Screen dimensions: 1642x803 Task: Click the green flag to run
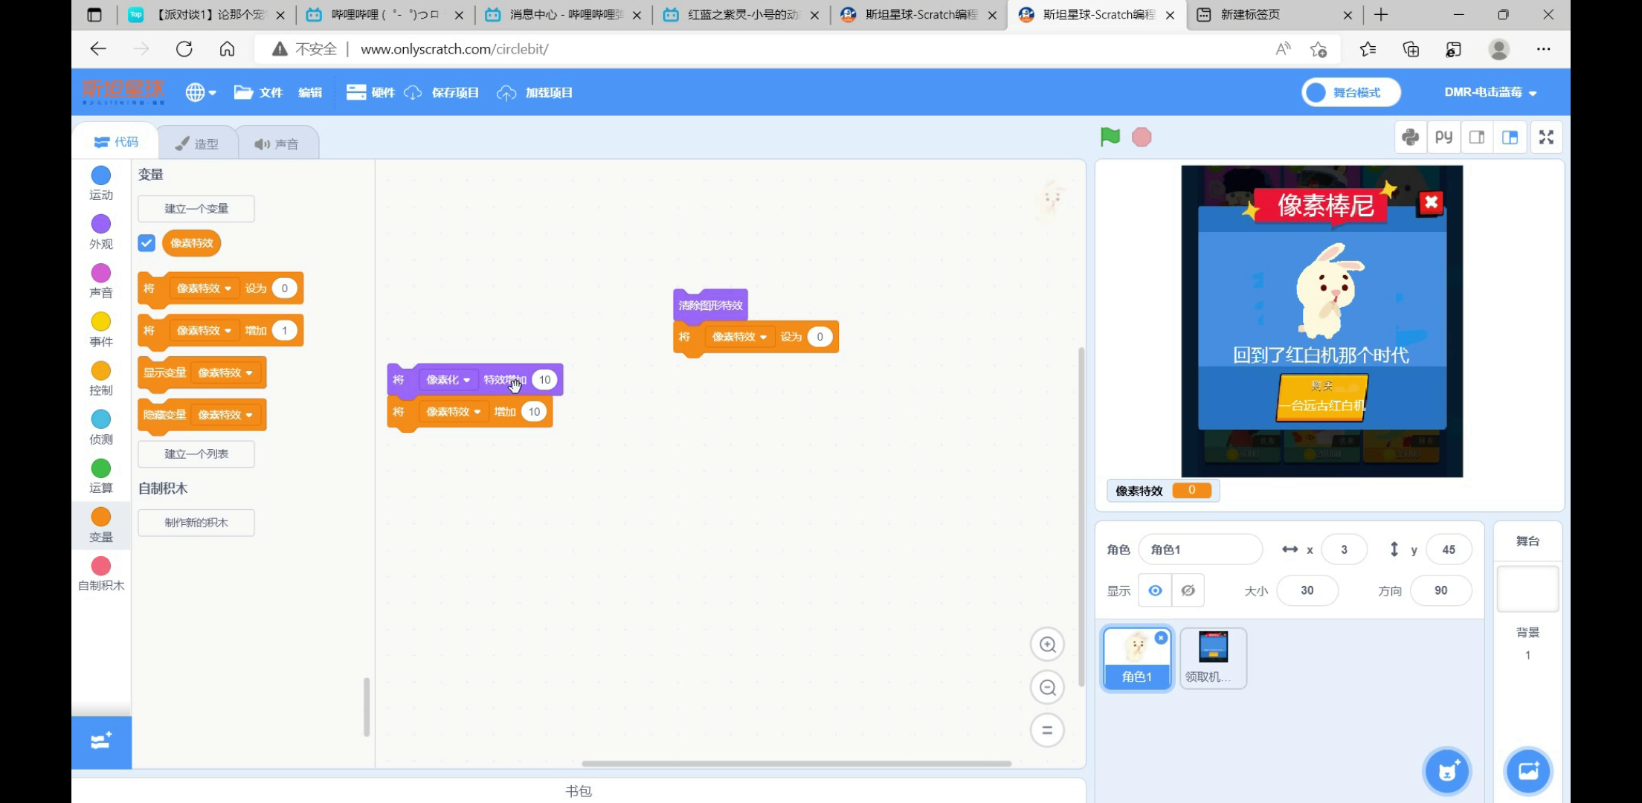coord(1110,137)
